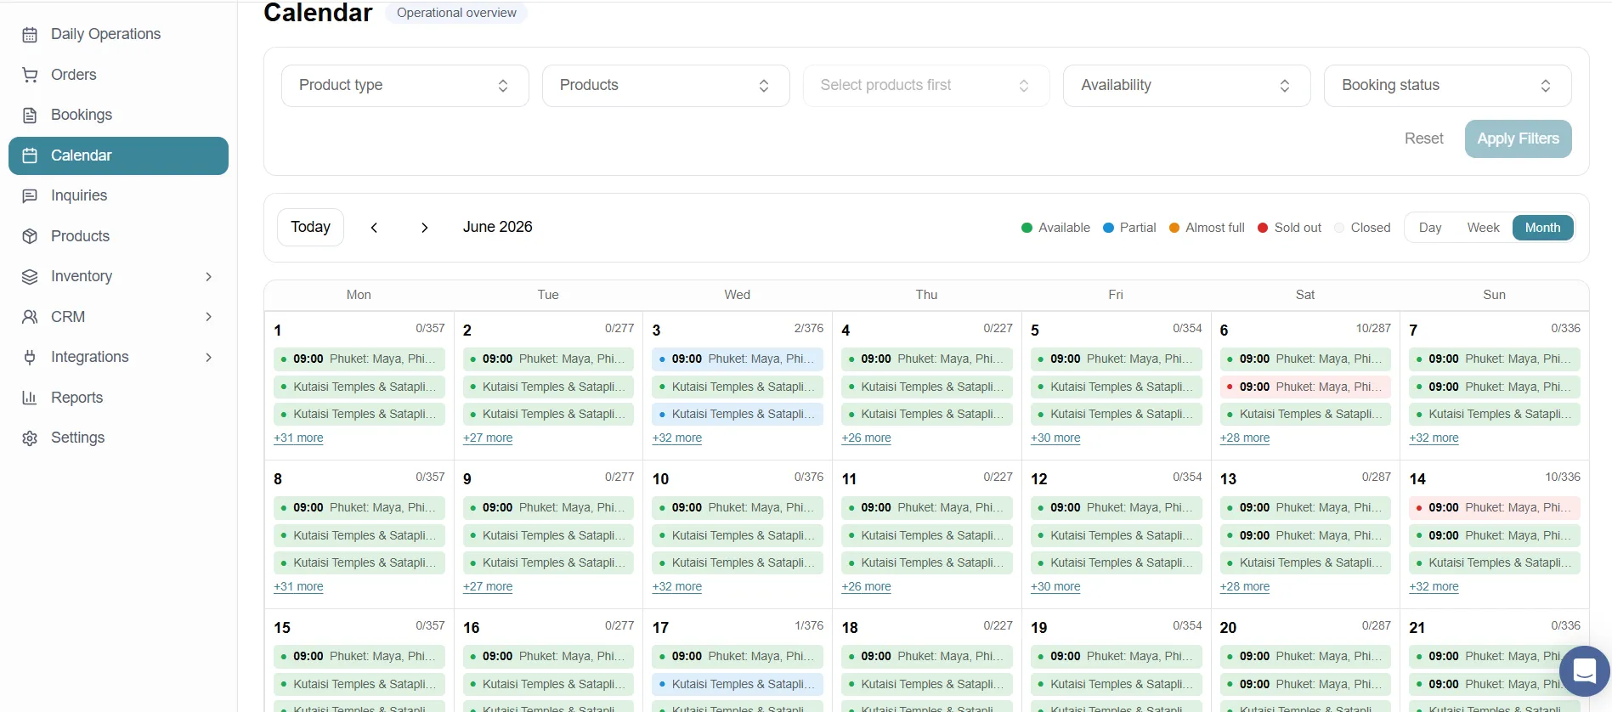The height and width of the screenshot is (712, 1612).
Task: Click Apply Filters button
Action: 1518,139
